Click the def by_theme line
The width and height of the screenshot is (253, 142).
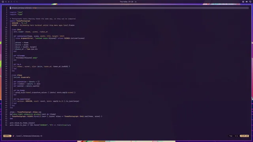19,90
